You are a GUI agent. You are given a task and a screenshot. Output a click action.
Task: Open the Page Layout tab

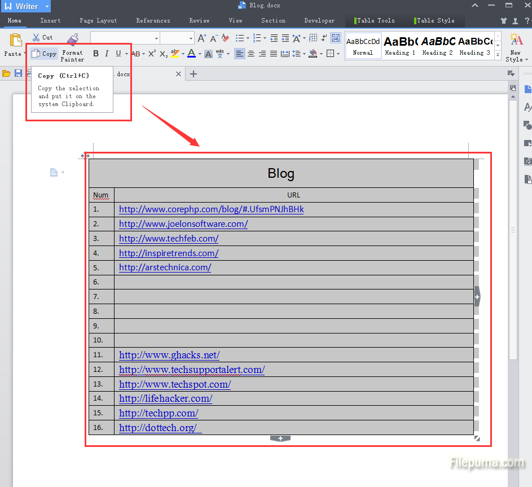click(98, 20)
